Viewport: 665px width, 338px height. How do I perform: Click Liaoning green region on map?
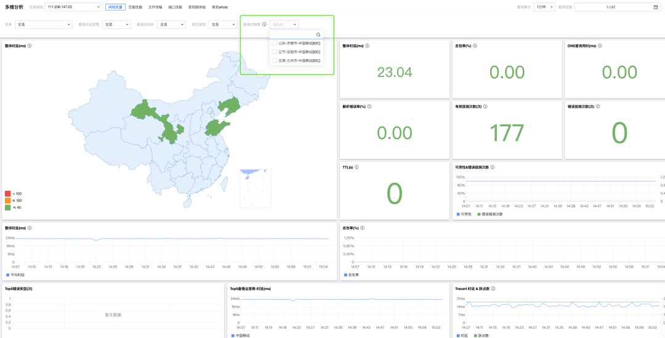click(229, 106)
